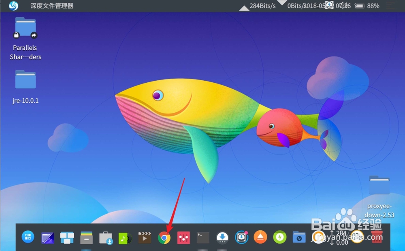Select the jre-10.0.1 desktop folder
The width and height of the screenshot is (405, 251).
(x=25, y=87)
